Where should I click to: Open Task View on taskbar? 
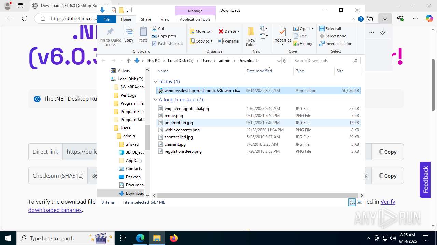123,238
